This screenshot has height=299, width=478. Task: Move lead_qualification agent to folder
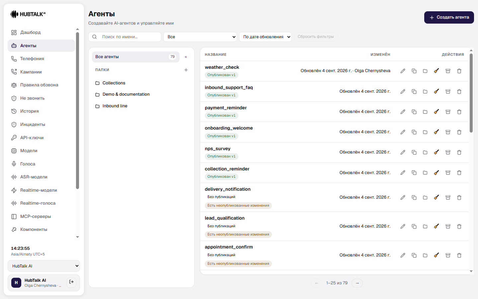click(x=425, y=226)
